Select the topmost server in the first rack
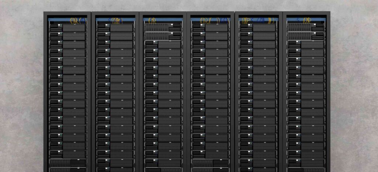Viewport: 378px width, 172px height. coord(68,28)
